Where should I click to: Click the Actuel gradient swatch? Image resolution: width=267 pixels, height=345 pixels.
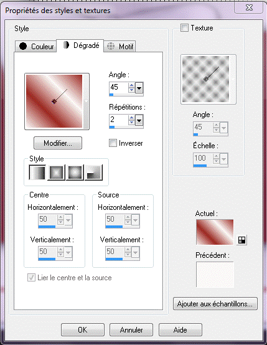coord(215,232)
